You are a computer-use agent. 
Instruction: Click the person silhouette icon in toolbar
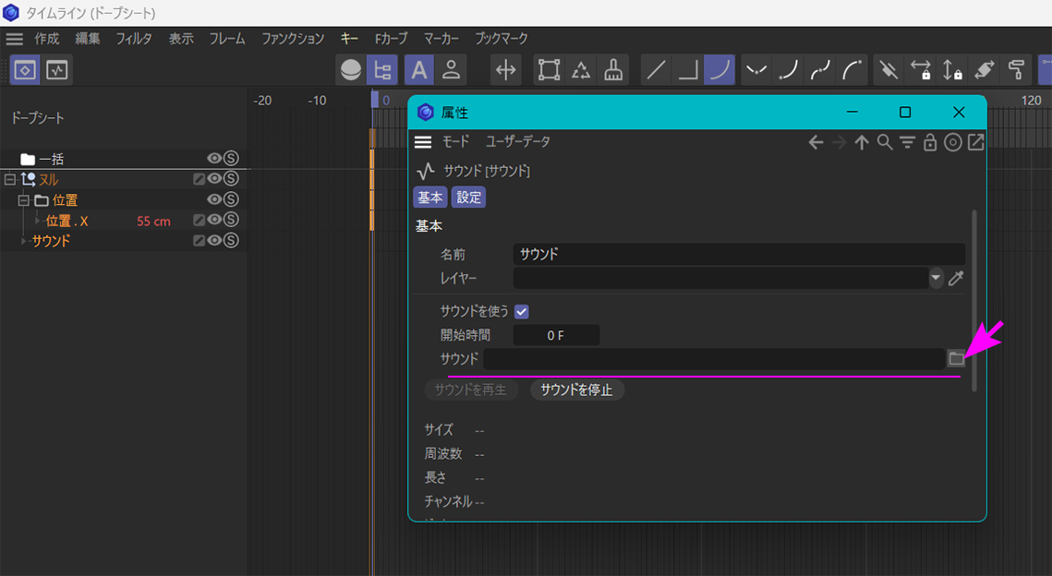click(452, 70)
